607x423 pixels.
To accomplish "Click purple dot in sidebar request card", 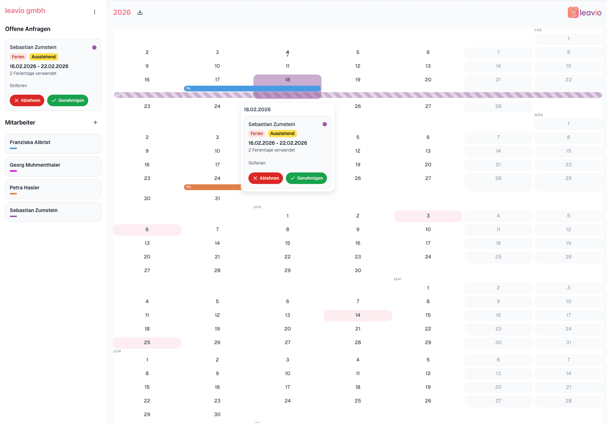I will pyautogui.click(x=94, y=48).
